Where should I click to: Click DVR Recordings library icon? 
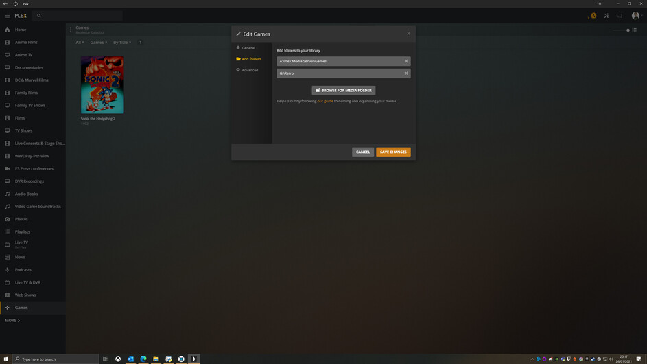click(x=8, y=181)
